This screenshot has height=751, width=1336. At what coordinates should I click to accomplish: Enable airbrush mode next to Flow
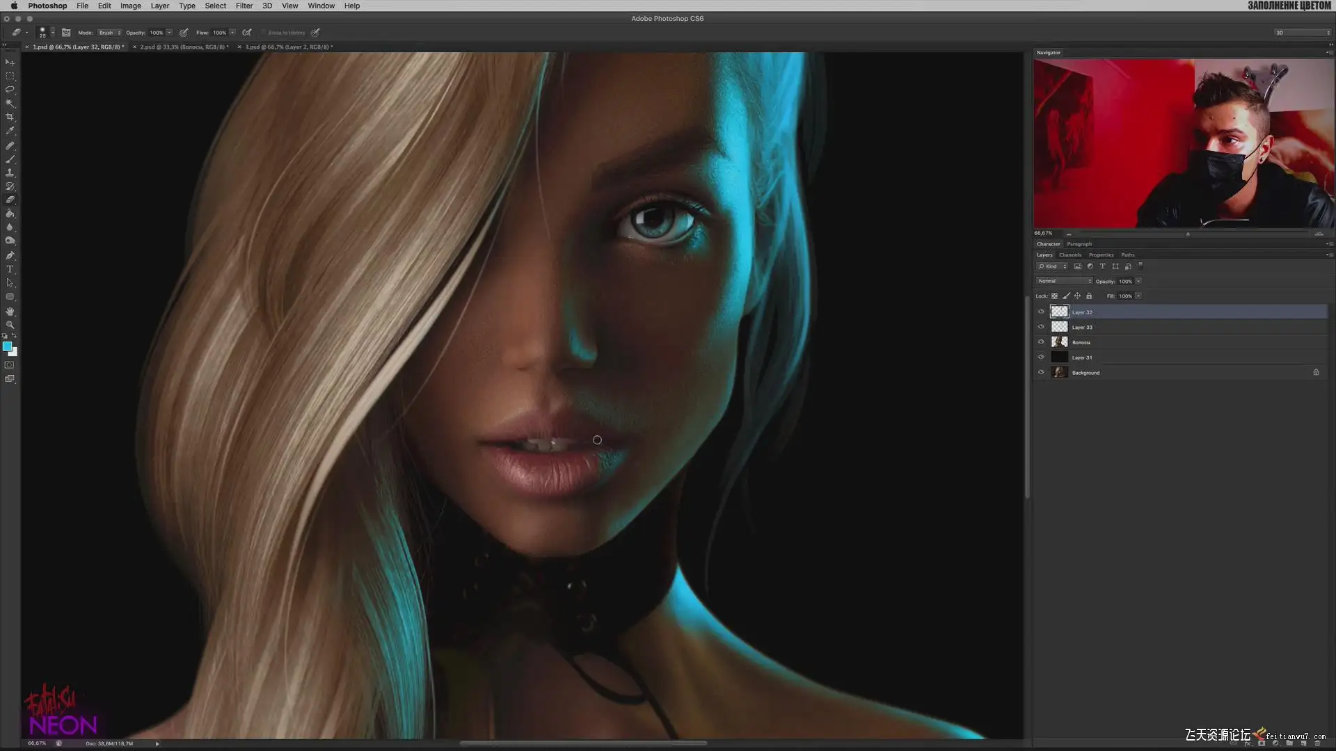(x=247, y=33)
